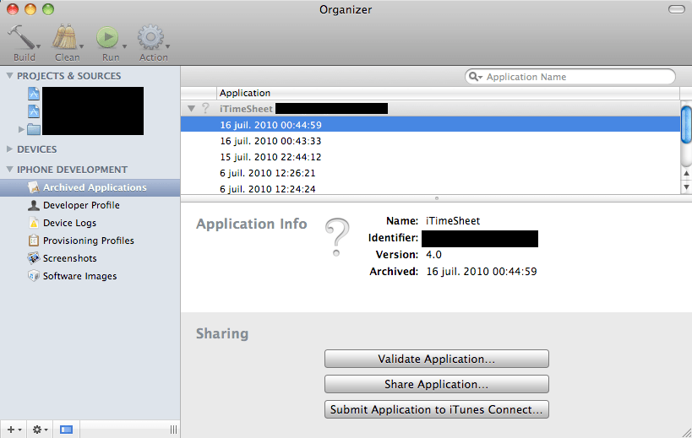The image size is (692, 438).
Task: Expand the Devices section
Action: click(x=10, y=149)
